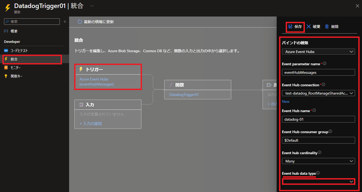Click the DatadogTrigger01 lightning bolt icon
362x192 pixels.
[x=7, y=8]
